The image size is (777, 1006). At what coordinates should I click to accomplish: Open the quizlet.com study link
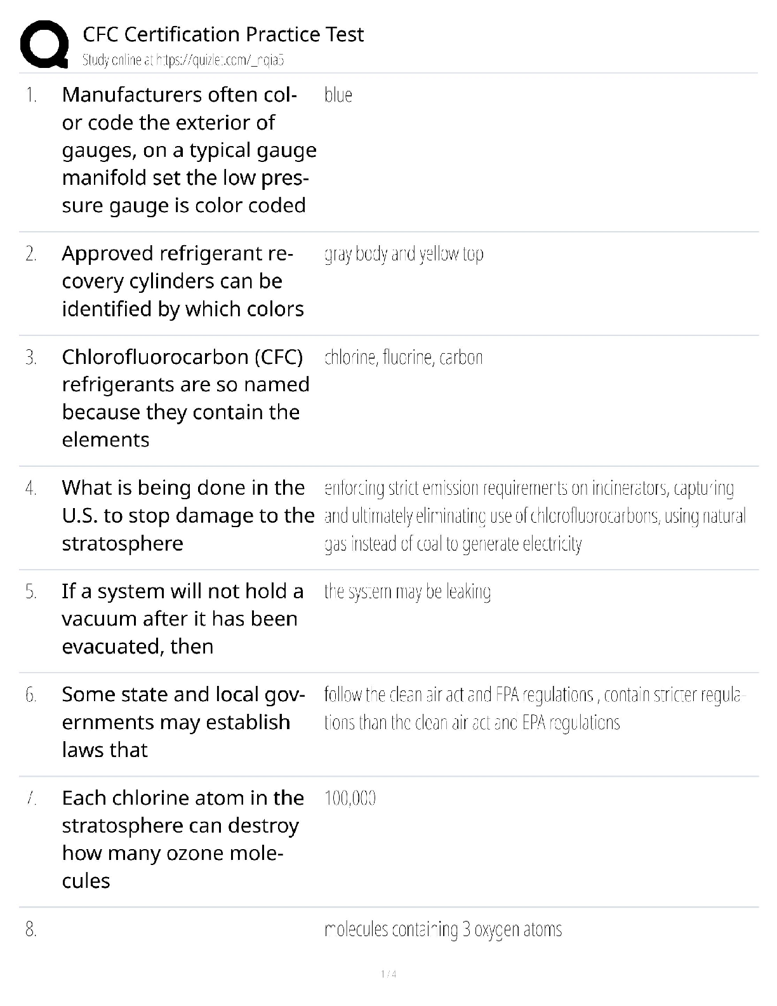tap(183, 60)
